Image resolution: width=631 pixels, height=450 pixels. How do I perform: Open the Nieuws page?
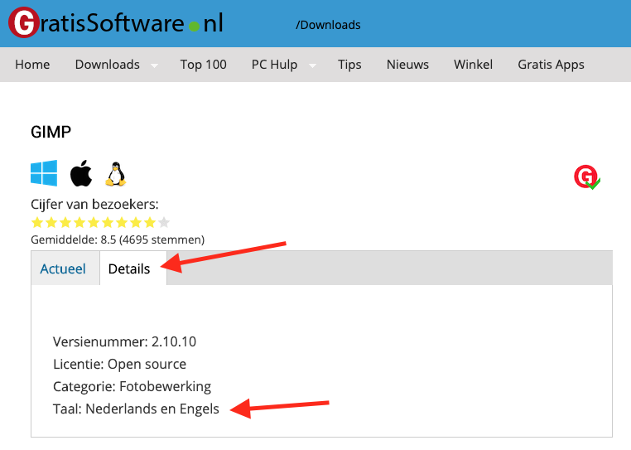coord(407,65)
